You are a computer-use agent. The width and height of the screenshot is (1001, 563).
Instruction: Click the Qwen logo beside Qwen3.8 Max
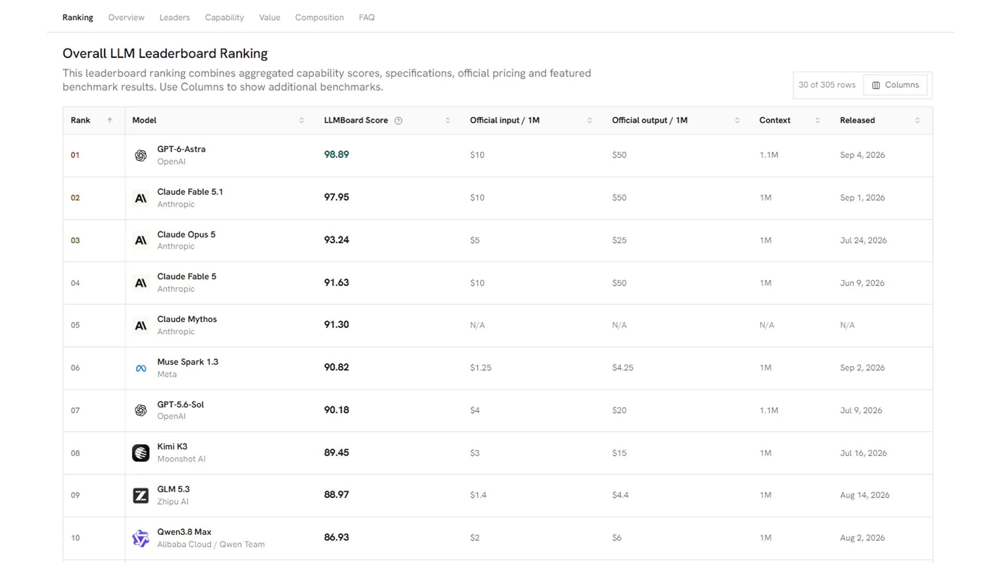pos(141,538)
